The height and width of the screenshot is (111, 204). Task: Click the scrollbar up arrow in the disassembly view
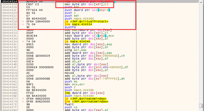point(201,2)
